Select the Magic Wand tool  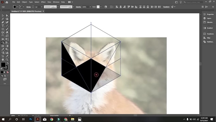3,19
